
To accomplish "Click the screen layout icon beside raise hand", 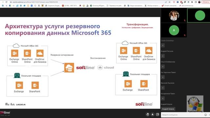I will tap(157, 114).
